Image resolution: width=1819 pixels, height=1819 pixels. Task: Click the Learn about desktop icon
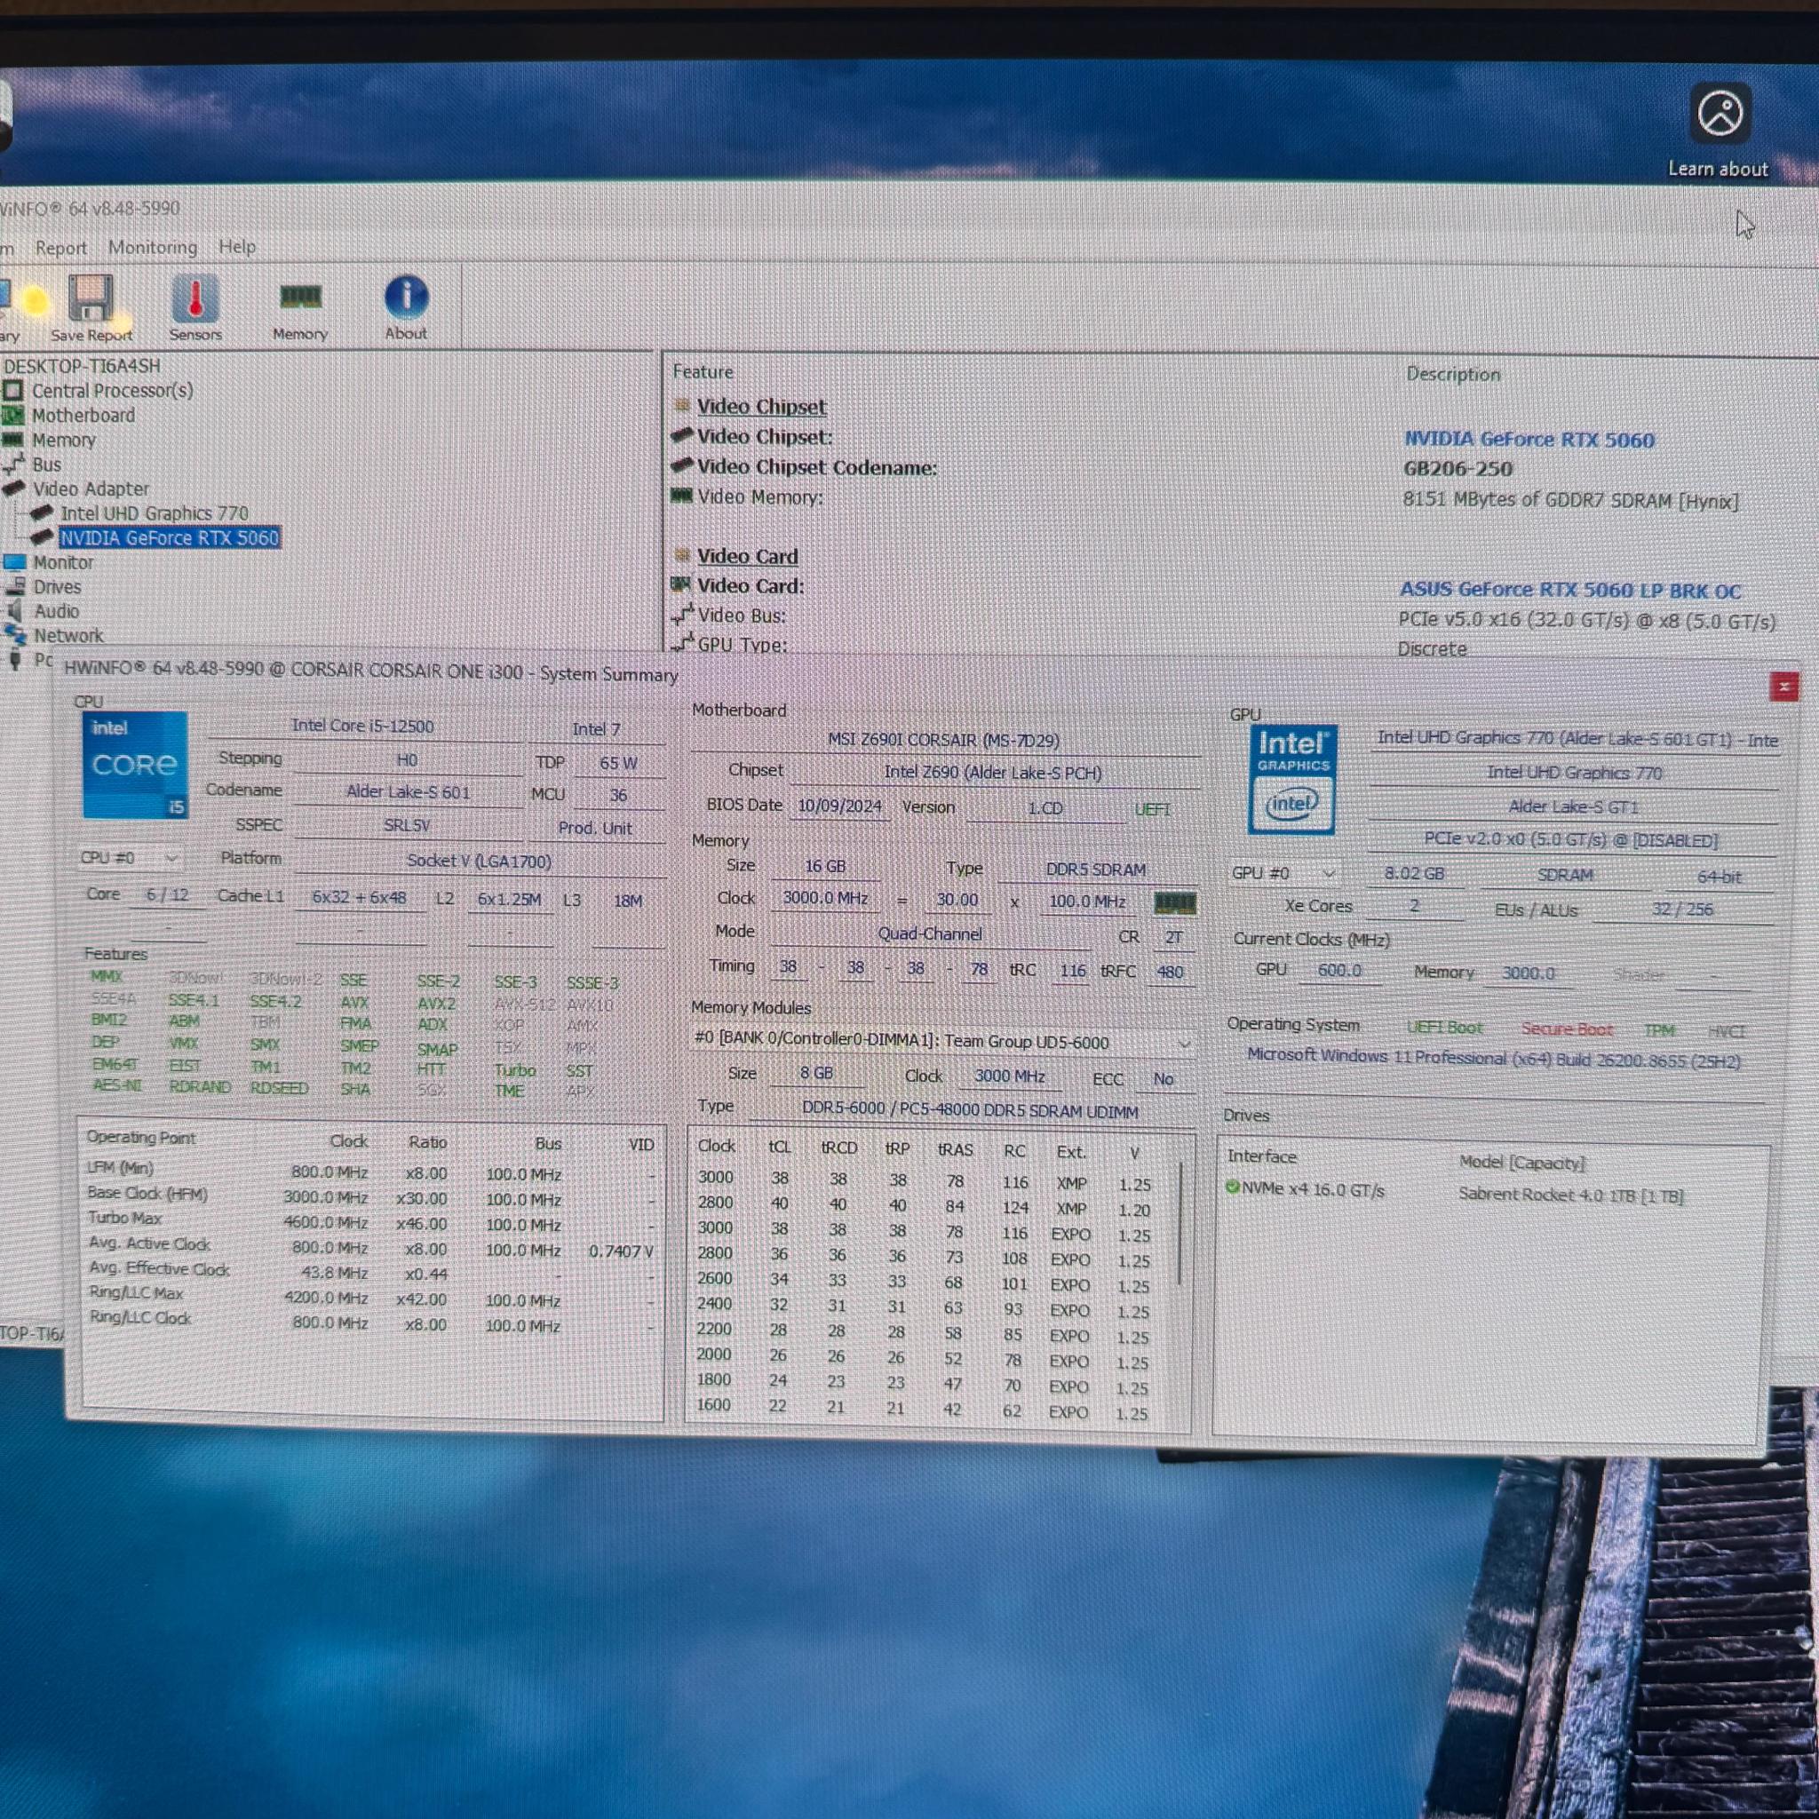(x=1720, y=115)
